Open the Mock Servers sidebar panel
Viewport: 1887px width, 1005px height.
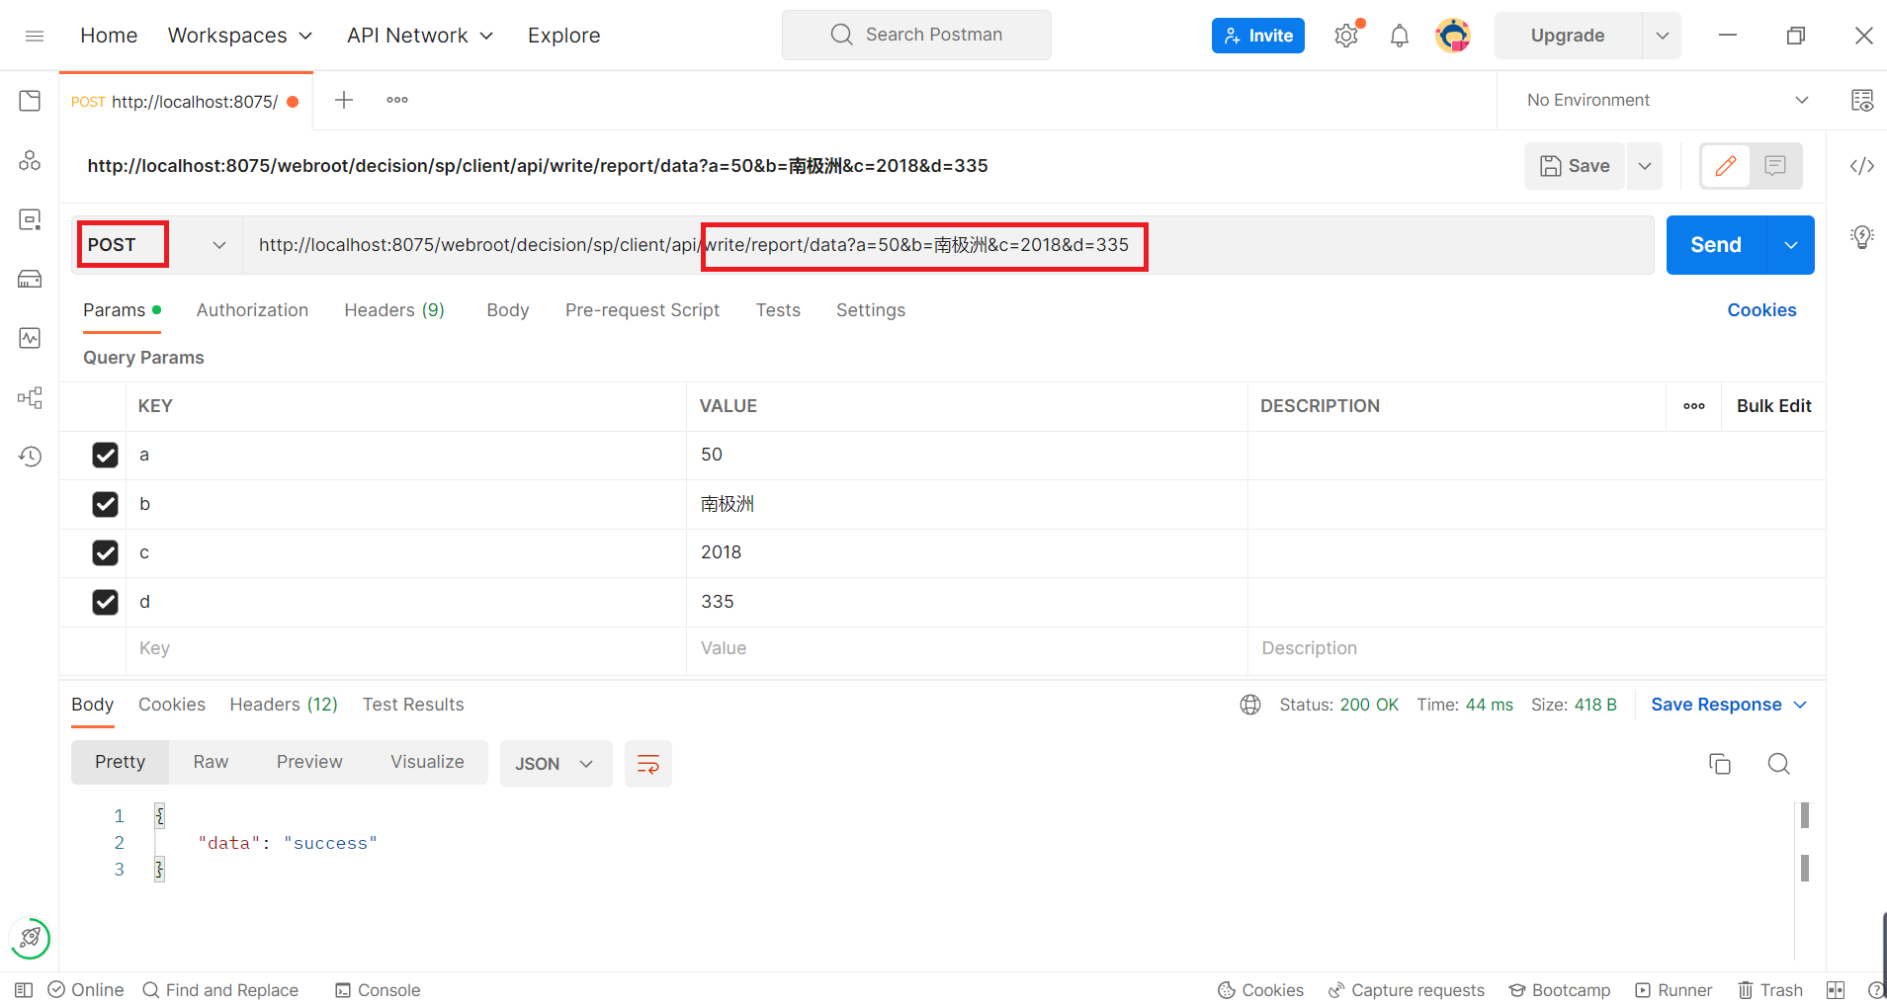click(x=30, y=279)
